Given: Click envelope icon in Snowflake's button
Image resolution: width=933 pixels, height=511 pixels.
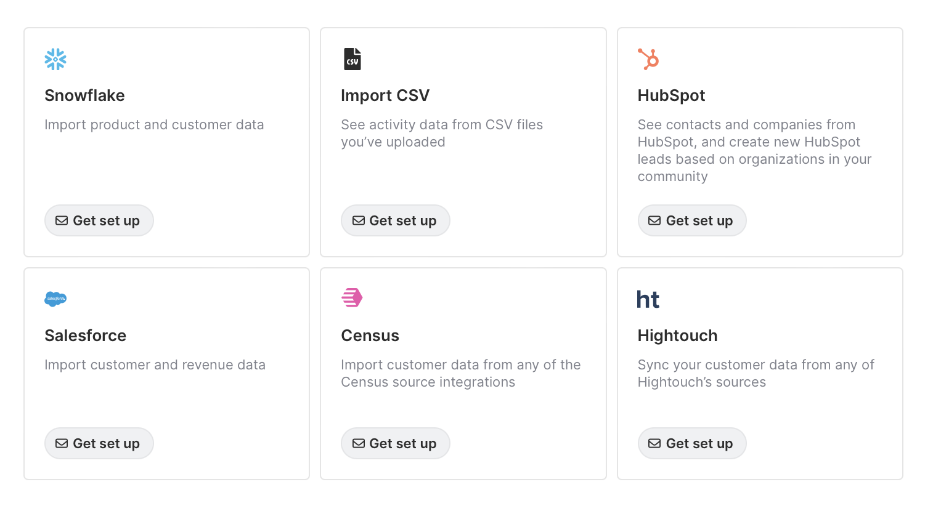Looking at the screenshot, I should click(62, 220).
